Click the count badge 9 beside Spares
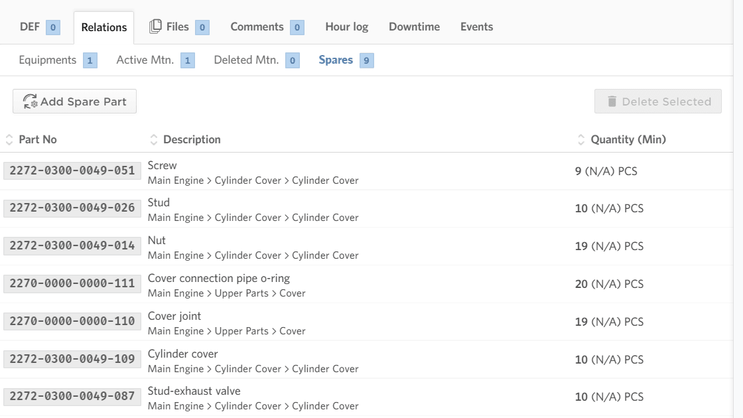Viewport: 743px width, 418px height. [366, 60]
